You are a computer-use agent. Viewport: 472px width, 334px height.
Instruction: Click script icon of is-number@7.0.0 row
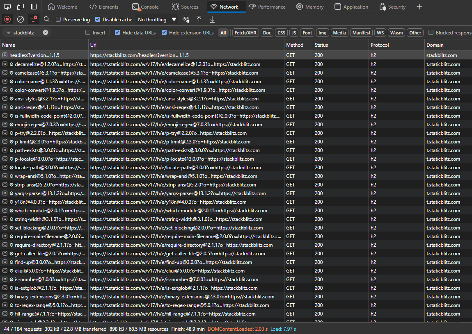tap(5, 279)
